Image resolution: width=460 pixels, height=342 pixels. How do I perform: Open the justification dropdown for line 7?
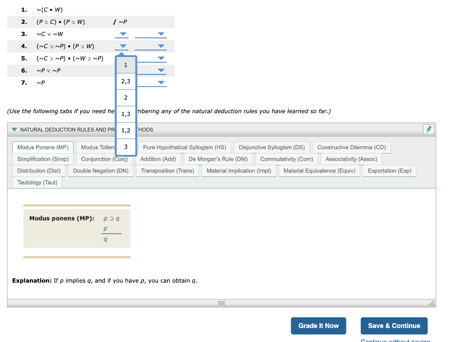click(x=160, y=82)
